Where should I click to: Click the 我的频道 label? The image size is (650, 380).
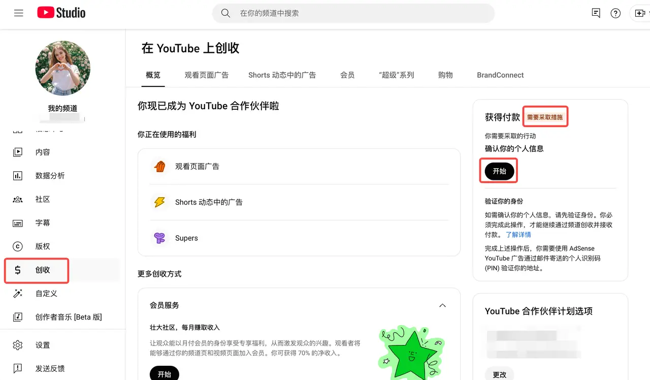point(63,108)
